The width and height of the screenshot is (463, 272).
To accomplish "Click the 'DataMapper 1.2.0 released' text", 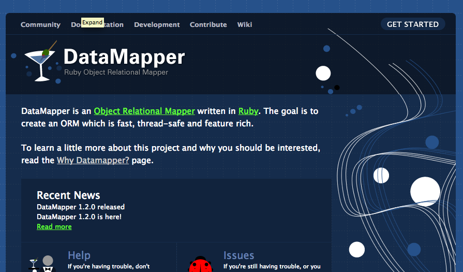I will pos(81,207).
